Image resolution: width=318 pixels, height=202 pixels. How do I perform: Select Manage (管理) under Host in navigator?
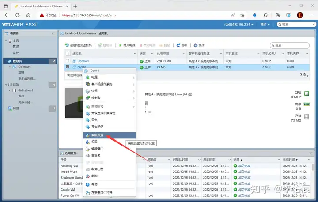click(x=16, y=47)
